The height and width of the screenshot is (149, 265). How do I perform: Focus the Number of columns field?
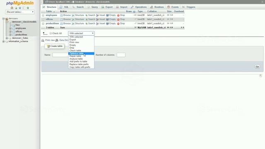click(121, 55)
